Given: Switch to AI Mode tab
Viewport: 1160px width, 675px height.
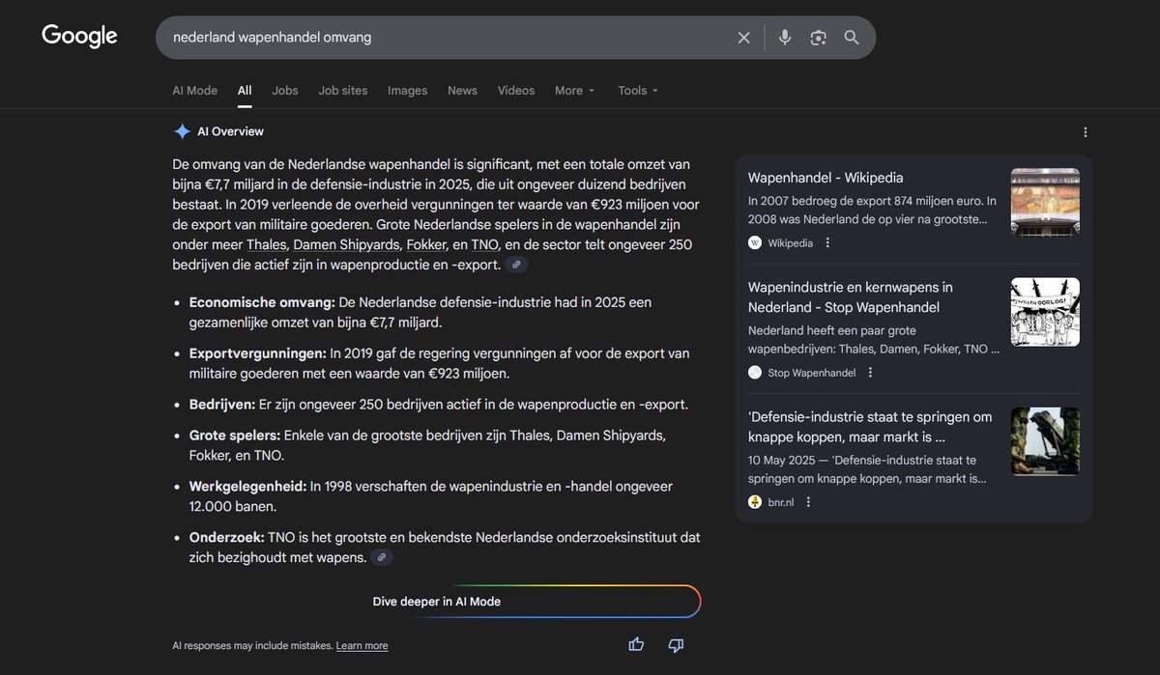Looking at the screenshot, I should [x=195, y=91].
